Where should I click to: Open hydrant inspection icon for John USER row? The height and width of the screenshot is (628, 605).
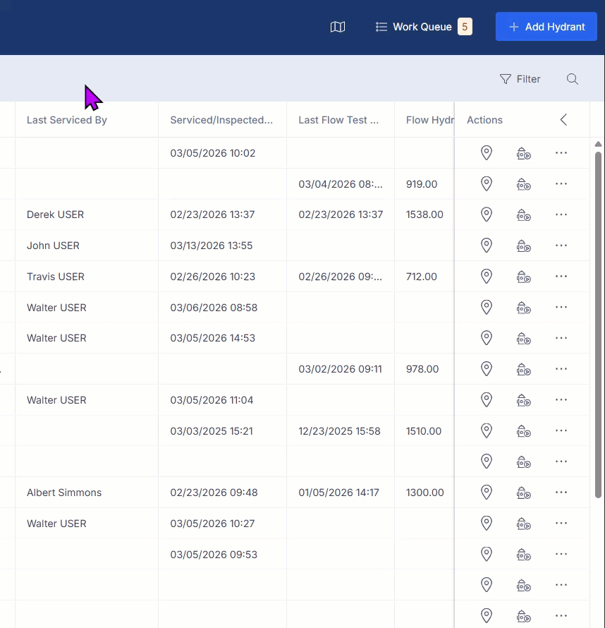click(523, 246)
